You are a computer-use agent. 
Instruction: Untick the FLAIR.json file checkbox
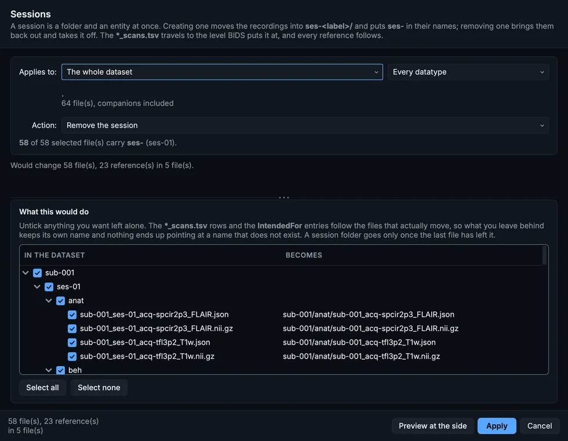pos(72,315)
